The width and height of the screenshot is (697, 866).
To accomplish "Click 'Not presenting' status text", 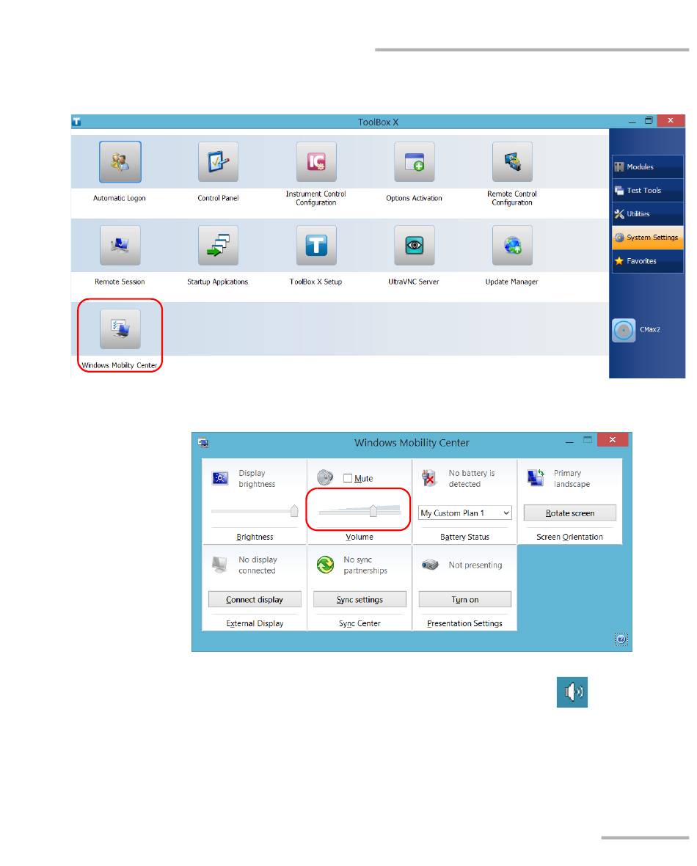I will coord(475,565).
